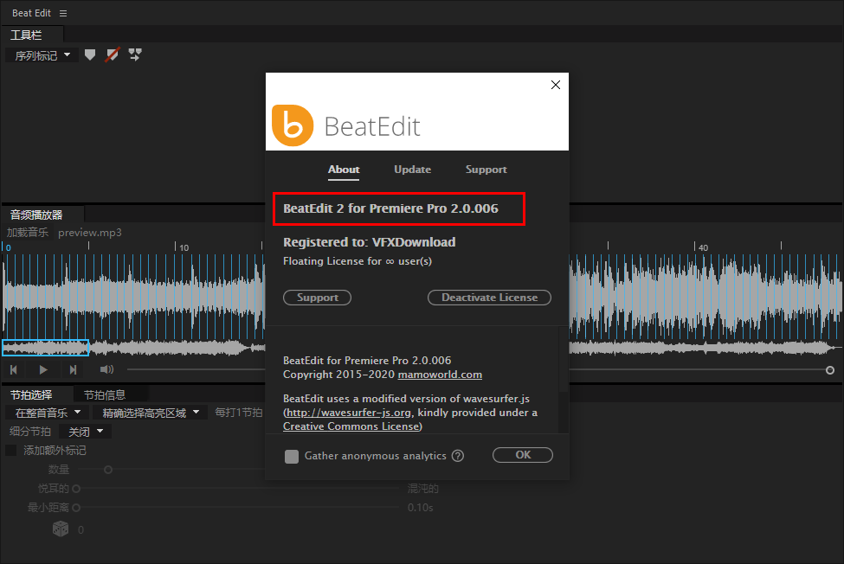Viewport: 844px width, 564px height.
Task: Switch to the Support tab
Action: tap(486, 170)
